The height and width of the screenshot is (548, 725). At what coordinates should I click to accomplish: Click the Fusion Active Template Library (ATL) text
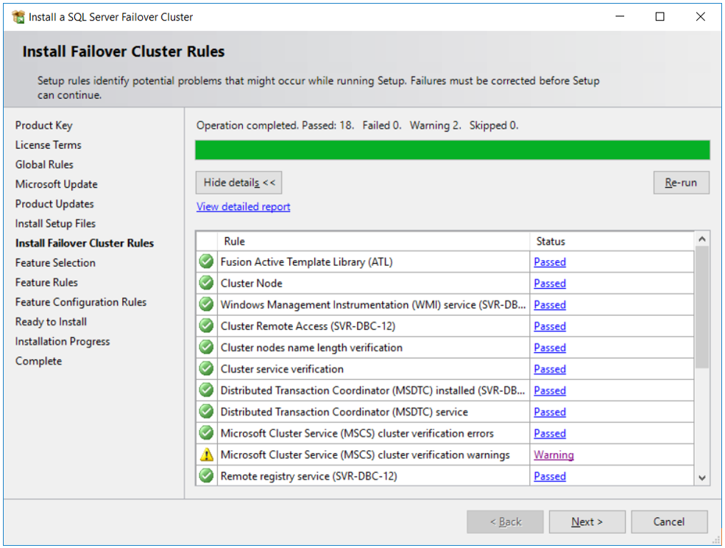(x=306, y=262)
